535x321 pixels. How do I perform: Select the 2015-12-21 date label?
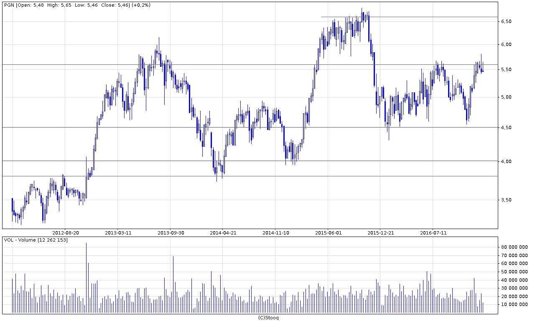tap(380, 233)
